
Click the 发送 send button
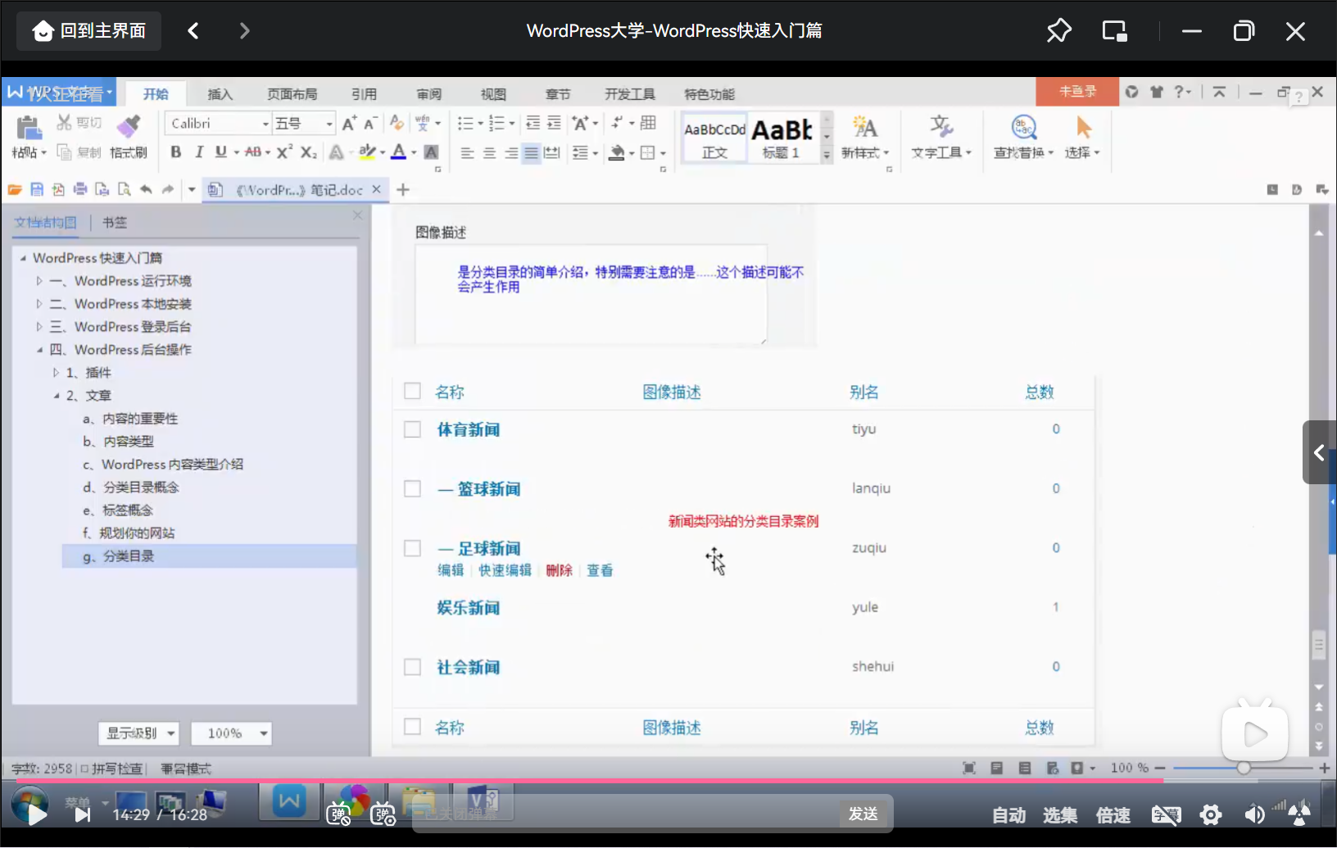(863, 814)
